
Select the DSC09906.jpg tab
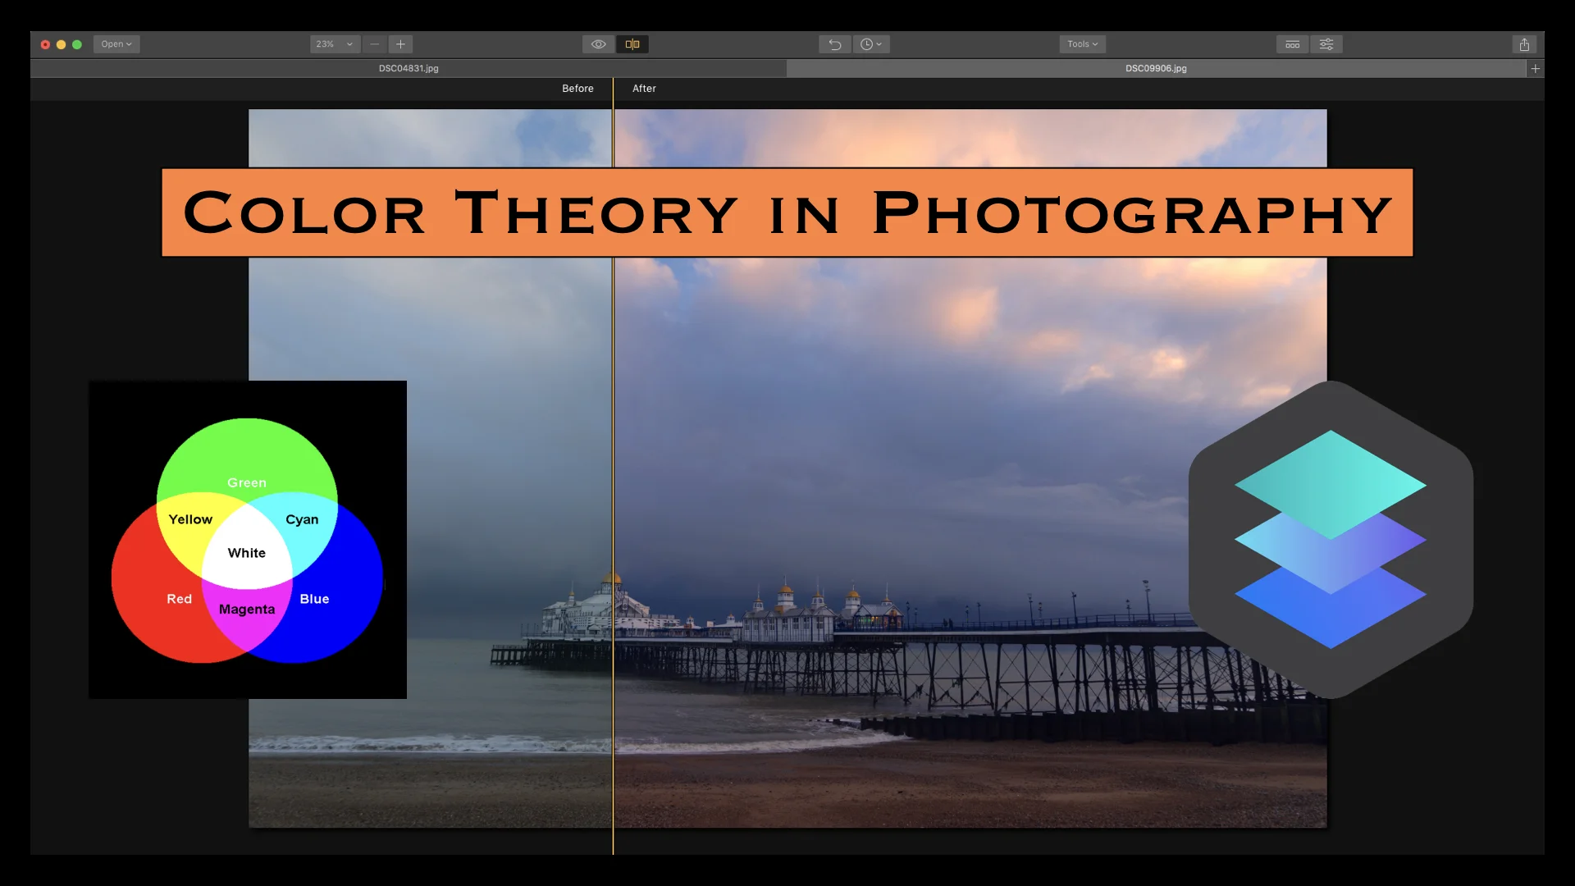(1155, 69)
